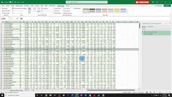Toggle the Banded Rows checkbox
Viewport: 172px width, 97px height.
point(54,13)
